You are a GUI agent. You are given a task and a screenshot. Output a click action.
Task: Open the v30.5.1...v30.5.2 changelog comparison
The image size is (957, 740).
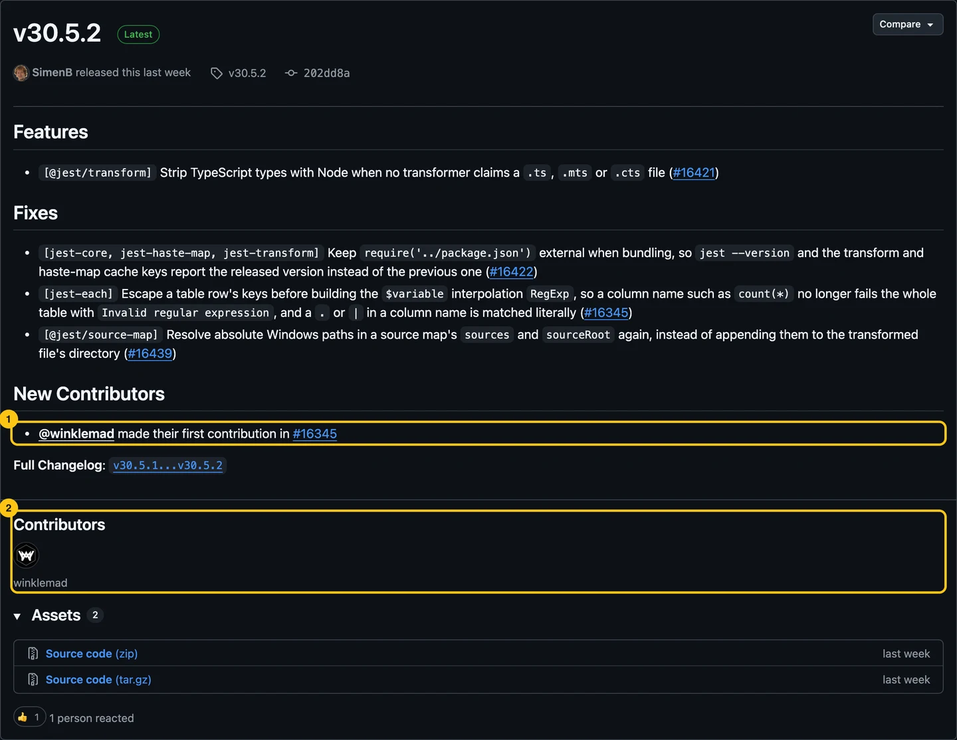167,465
